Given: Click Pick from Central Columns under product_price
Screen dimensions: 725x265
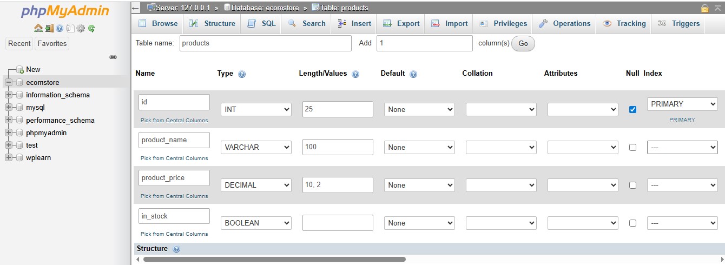Looking at the screenshot, I should coord(174,196).
